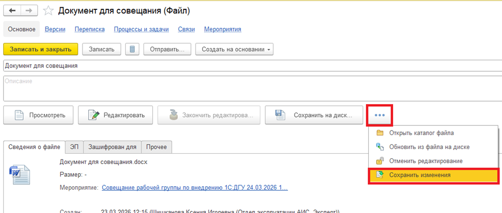Click the Отправить button
The width and height of the screenshot is (502, 213).
tap(167, 49)
